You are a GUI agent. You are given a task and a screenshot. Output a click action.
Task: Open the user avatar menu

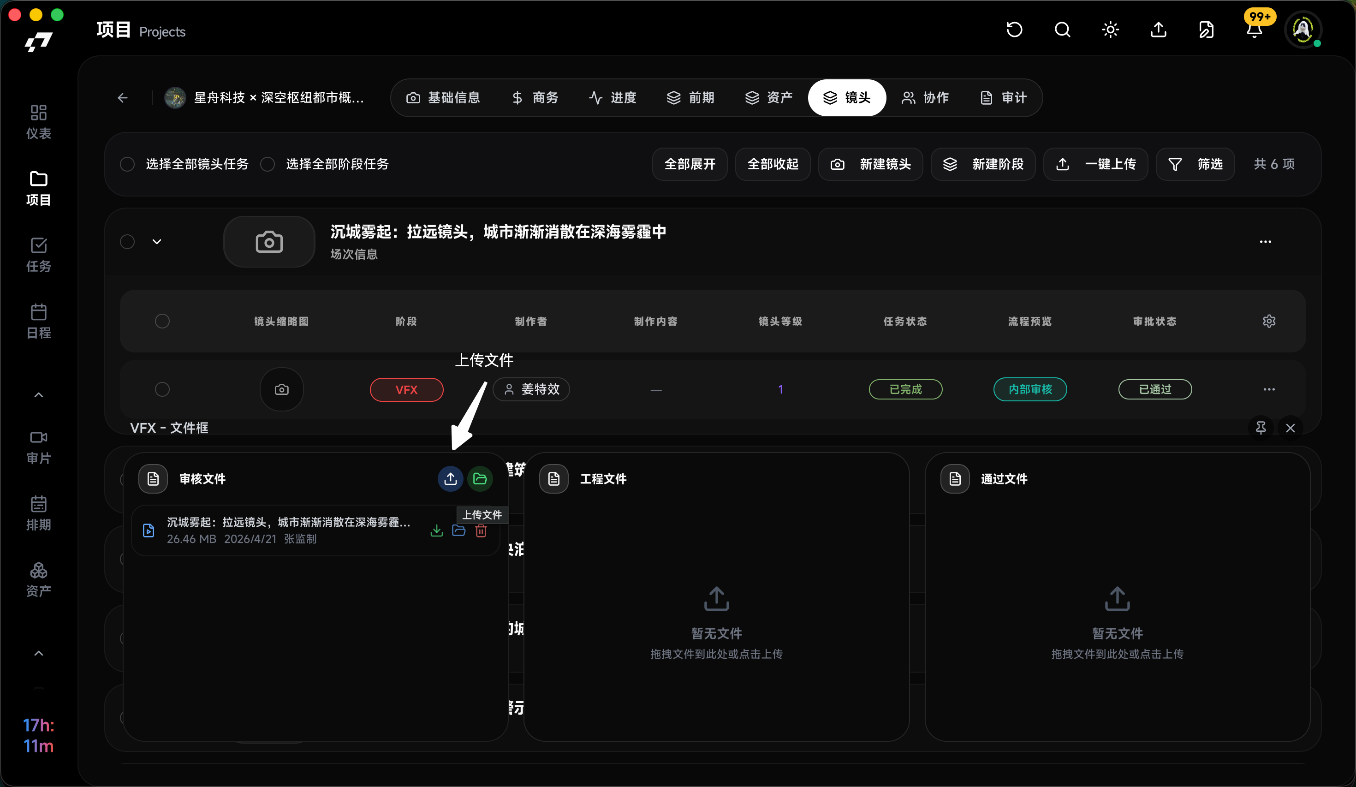tap(1302, 30)
